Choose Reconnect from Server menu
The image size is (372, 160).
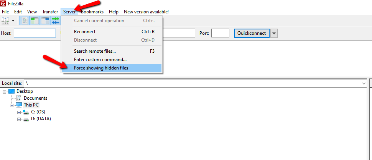pyautogui.click(x=112, y=32)
